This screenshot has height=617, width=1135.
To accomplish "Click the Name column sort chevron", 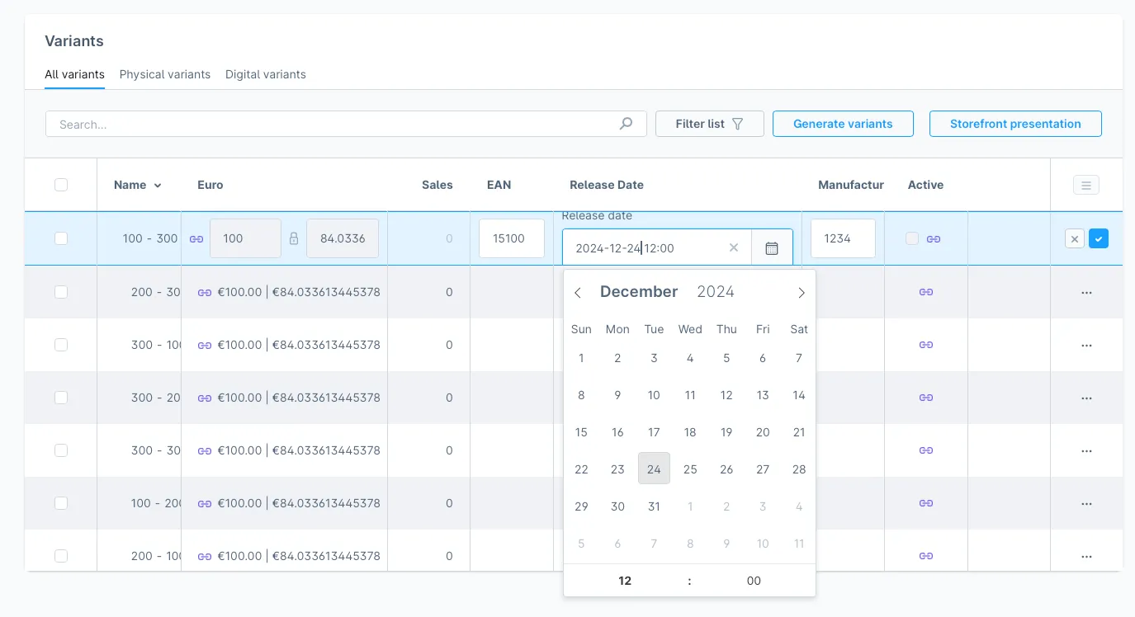I will tap(157, 186).
